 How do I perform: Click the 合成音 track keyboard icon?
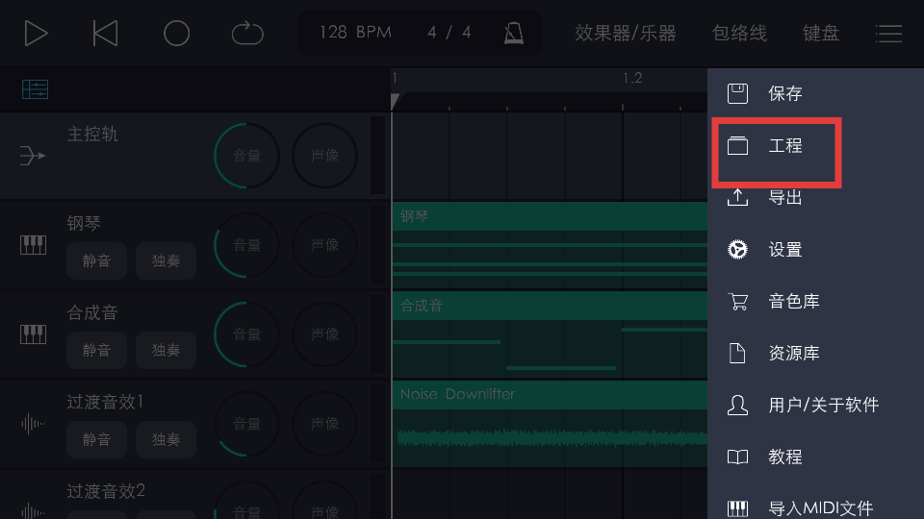(33, 334)
